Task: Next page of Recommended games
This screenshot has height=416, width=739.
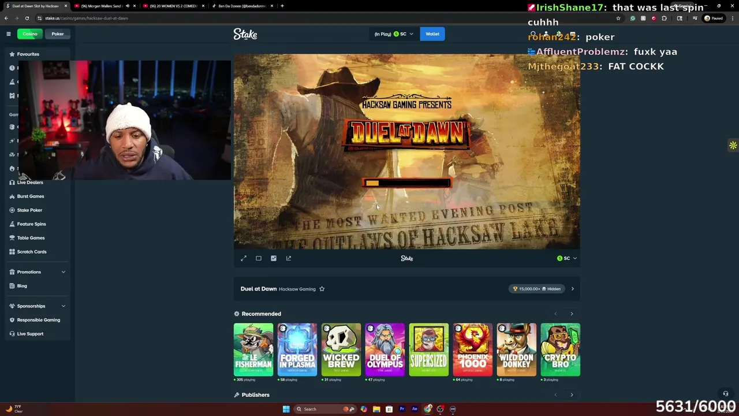Action: tap(572, 314)
